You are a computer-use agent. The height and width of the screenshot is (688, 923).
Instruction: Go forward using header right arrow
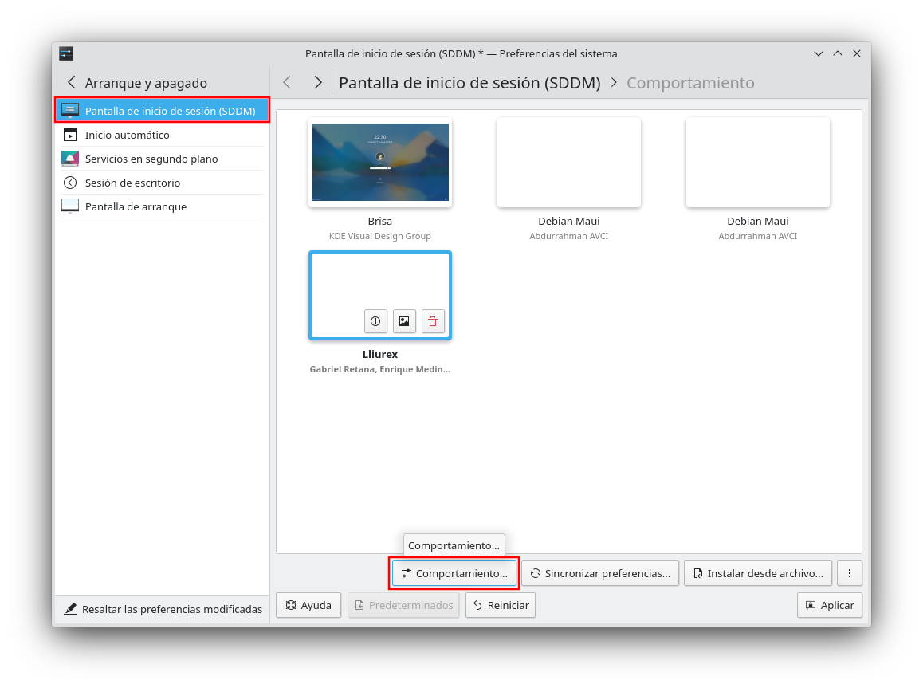[318, 83]
